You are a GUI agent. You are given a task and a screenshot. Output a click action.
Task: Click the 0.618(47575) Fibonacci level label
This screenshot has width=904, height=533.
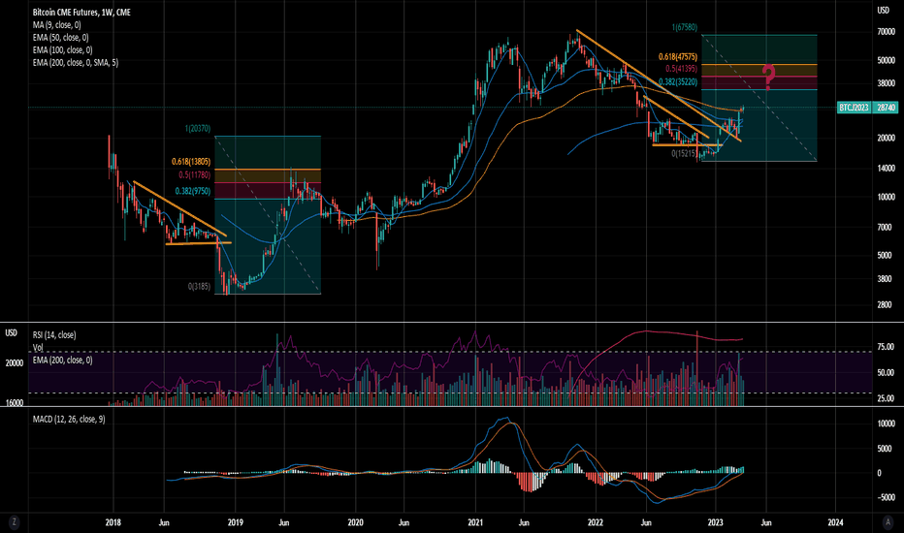[677, 57]
